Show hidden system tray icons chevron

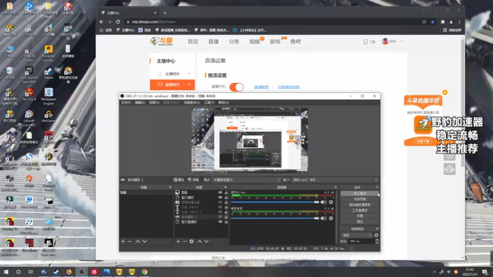[x=434, y=272]
